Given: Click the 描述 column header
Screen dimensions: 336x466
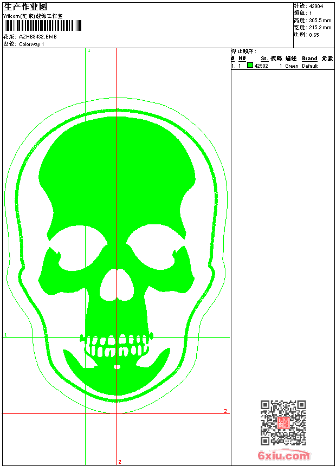Looking at the screenshot, I should [291, 59].
